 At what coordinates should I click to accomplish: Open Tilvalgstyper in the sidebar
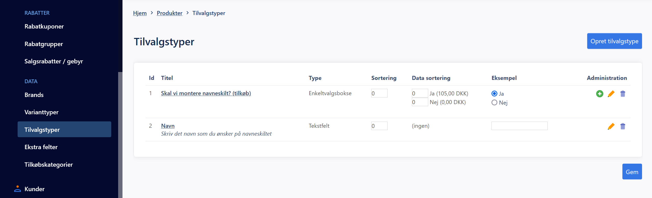[64, 129]
